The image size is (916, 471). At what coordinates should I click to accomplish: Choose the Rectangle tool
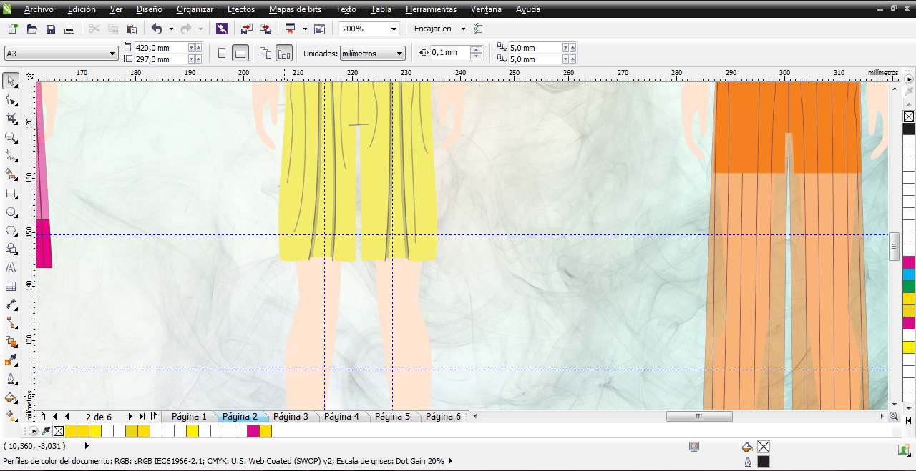coord(11,194)
